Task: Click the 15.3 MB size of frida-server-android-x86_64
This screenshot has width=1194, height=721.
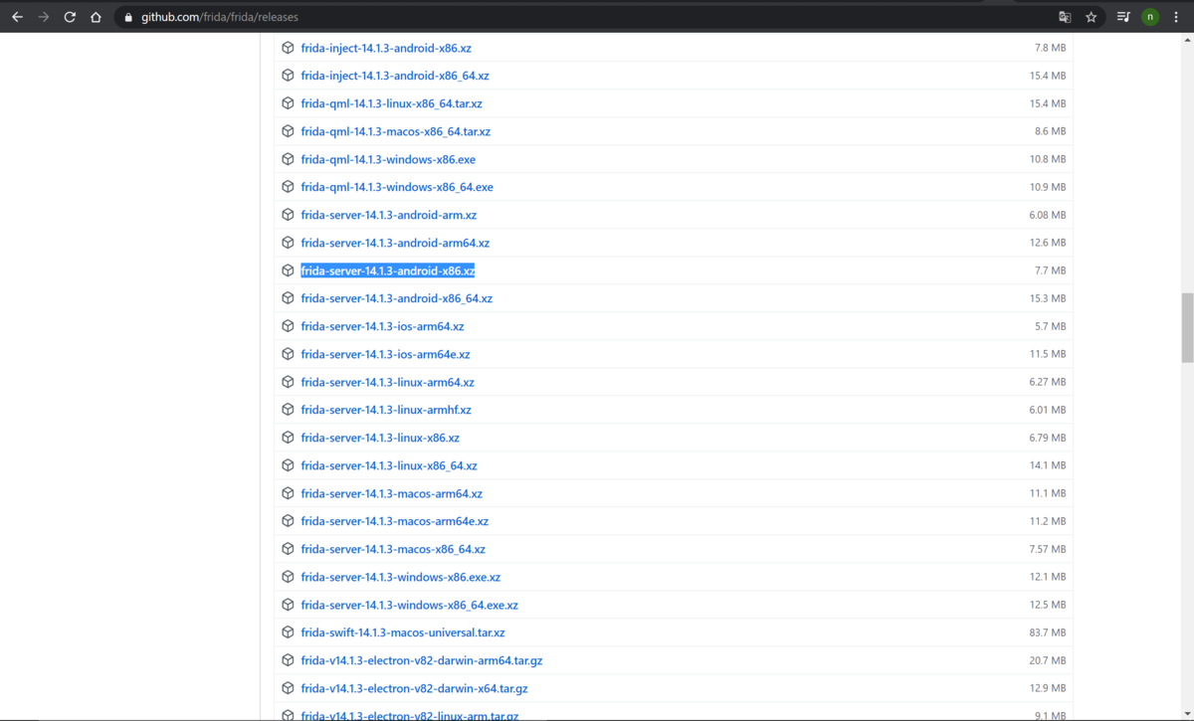Action: [x=1048, y=298]
